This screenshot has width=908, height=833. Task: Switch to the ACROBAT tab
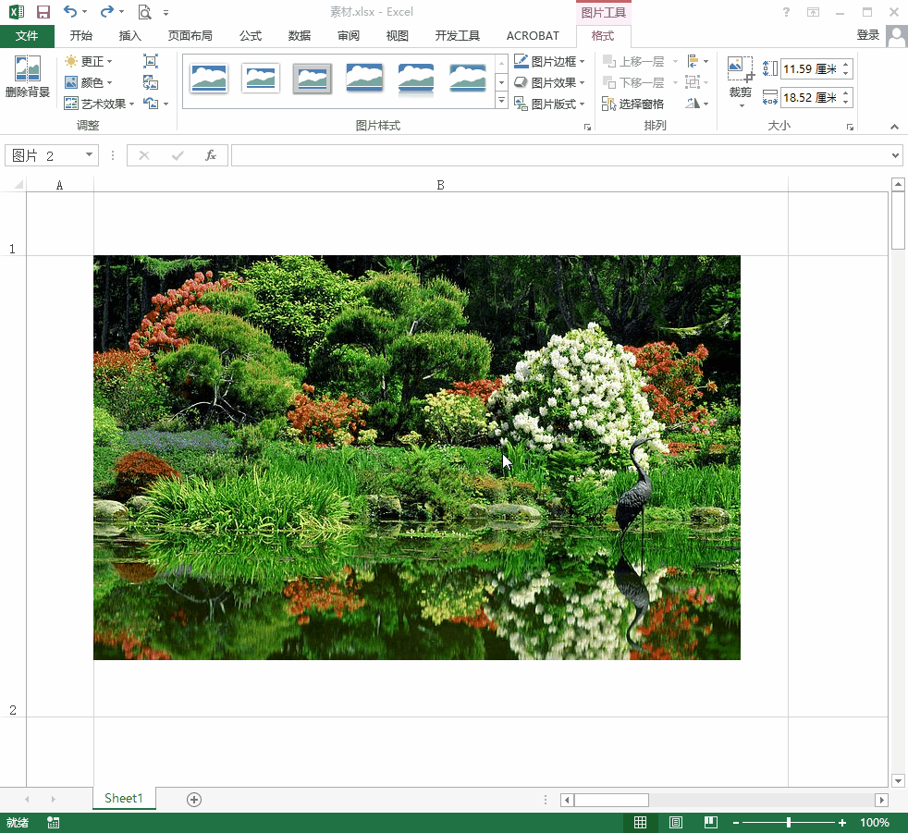point(533,36)
